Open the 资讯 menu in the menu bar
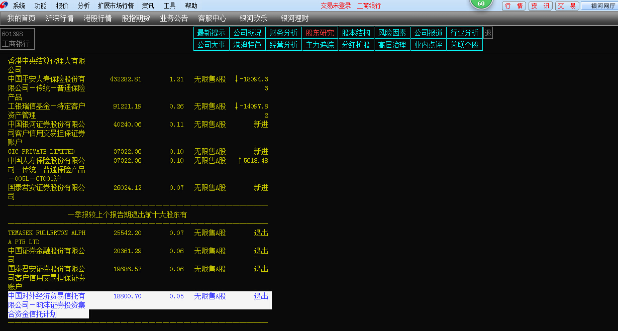 click(148, 6)
